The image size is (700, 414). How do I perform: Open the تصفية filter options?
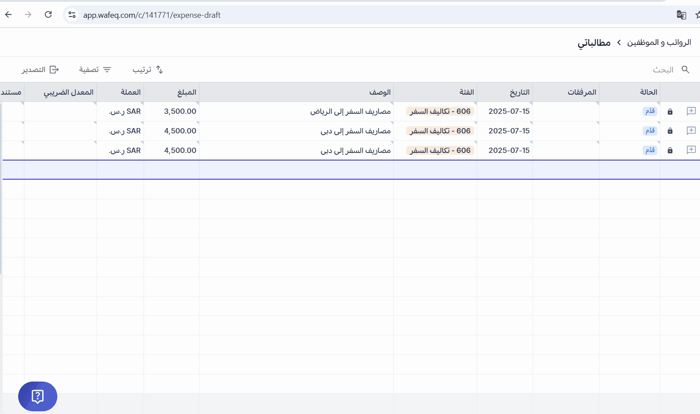coord(95,69)
